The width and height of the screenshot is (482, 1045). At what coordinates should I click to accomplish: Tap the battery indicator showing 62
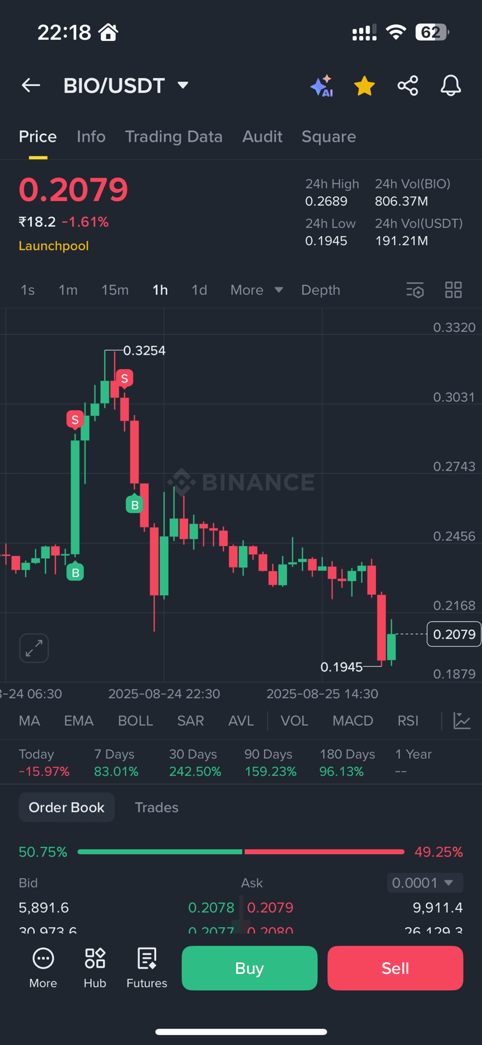pos(432,32)
